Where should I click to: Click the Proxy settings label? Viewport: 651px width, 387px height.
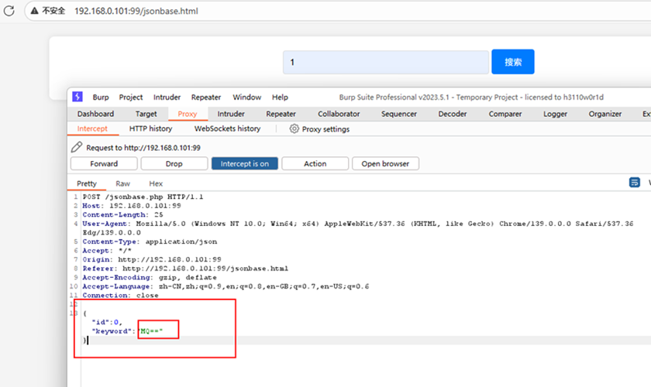[326, 129]
